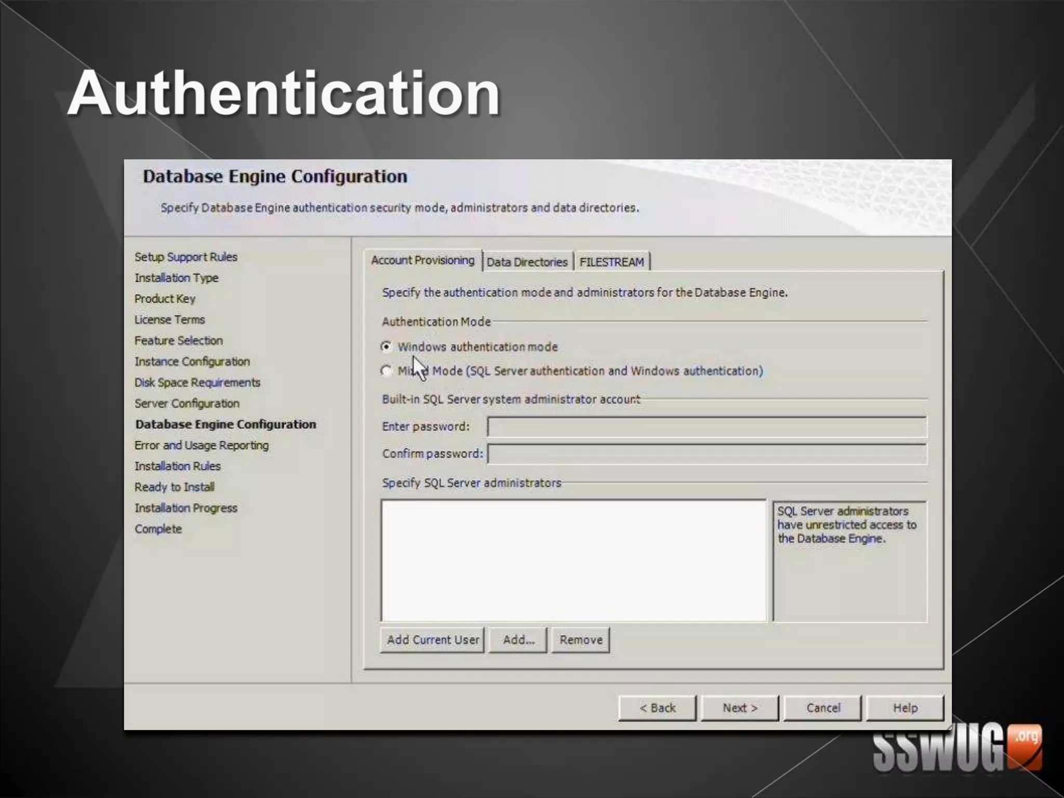Choose Mixed Mode authentication option
The height and width of the screenshot is (798, 1064).
[386, 371]
